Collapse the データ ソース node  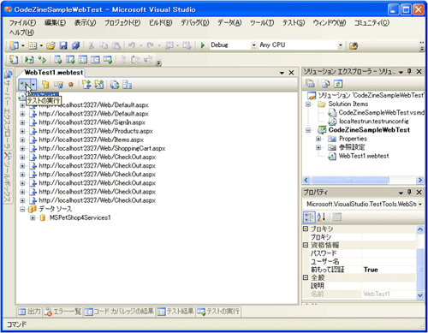(22, 209)
